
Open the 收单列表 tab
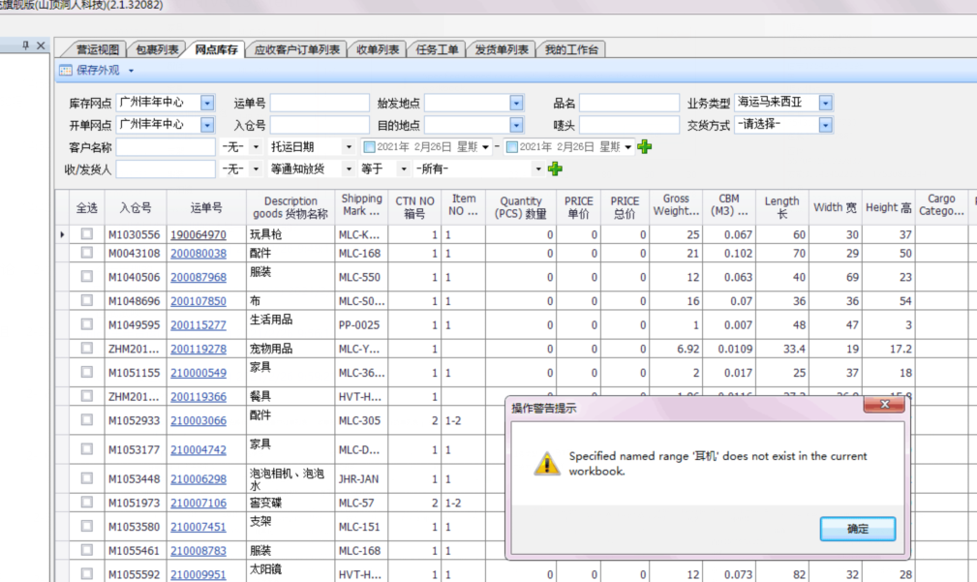click(x=377, y=49)
